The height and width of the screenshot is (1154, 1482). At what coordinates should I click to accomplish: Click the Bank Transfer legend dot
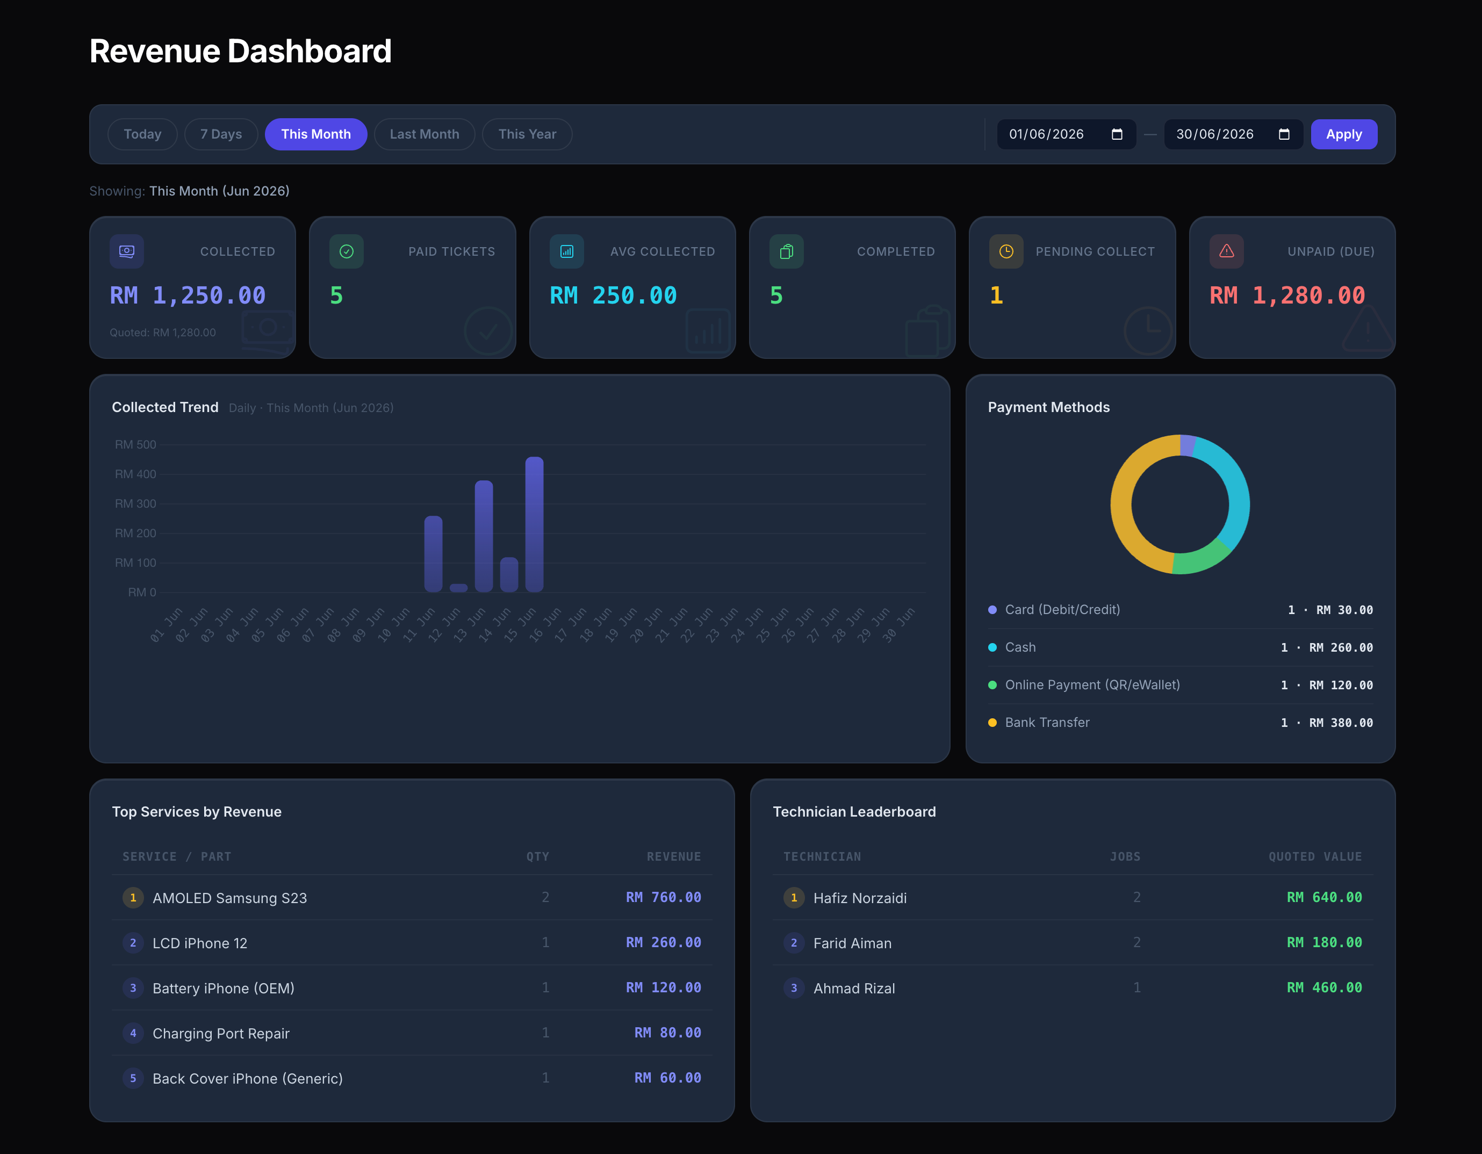point(992,723)
